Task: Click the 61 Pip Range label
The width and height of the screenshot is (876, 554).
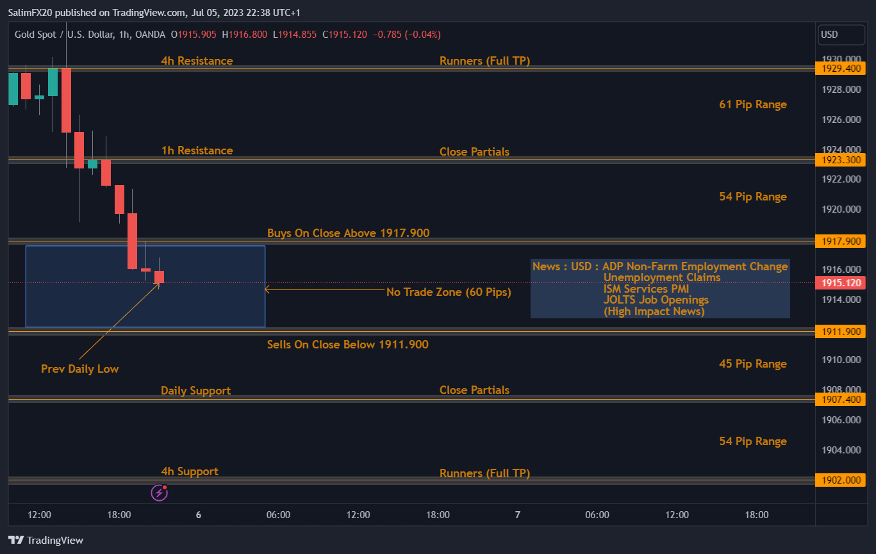Action: [753, 104]
